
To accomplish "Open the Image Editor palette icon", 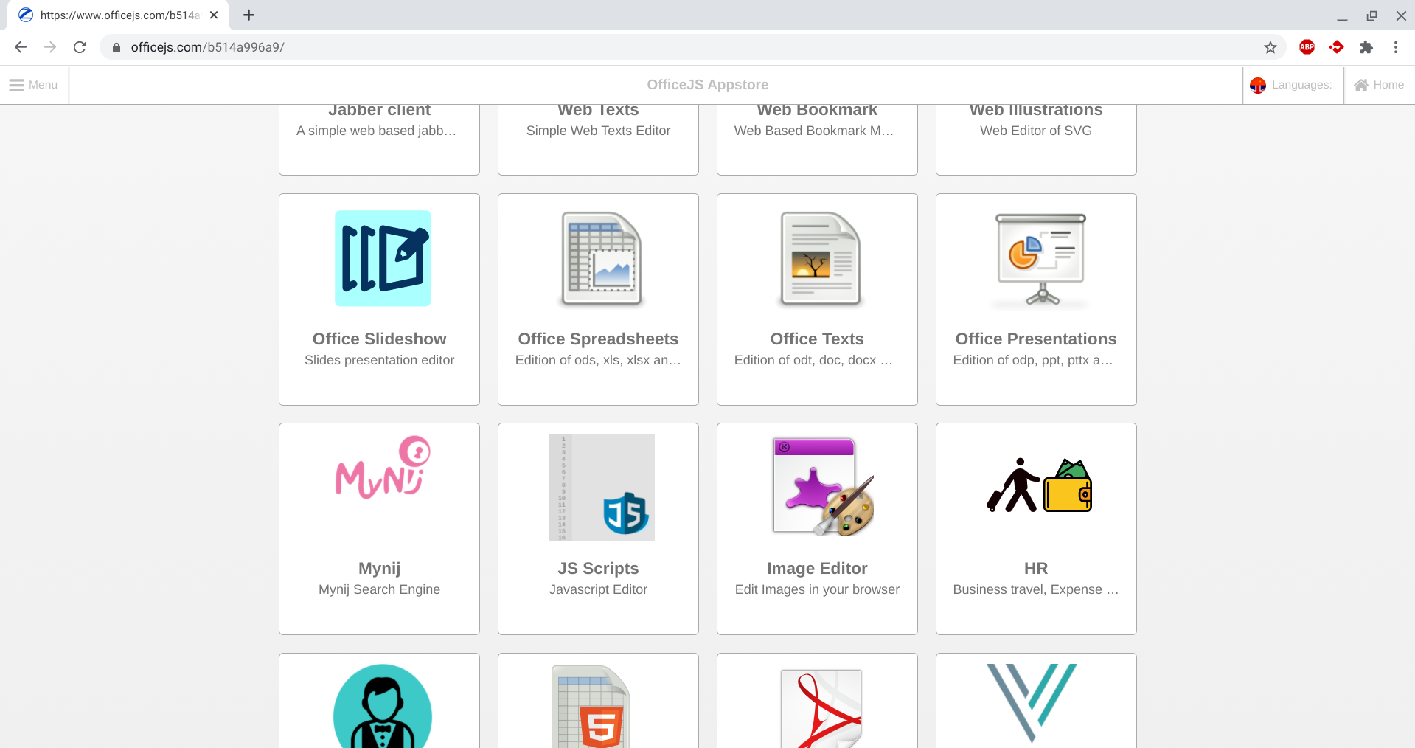I will pos(823,487).
